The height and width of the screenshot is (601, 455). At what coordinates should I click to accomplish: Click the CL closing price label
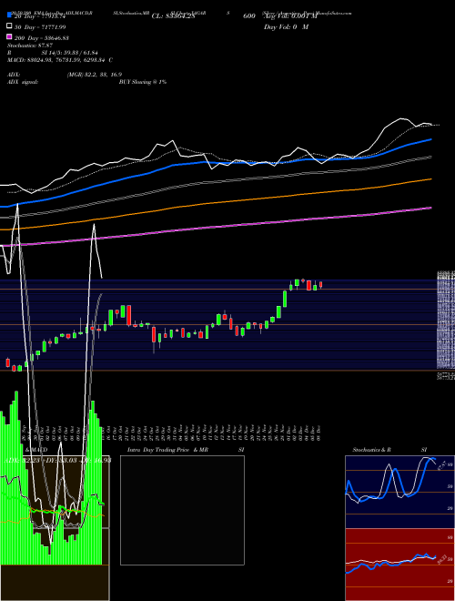[x=174, y=16]
